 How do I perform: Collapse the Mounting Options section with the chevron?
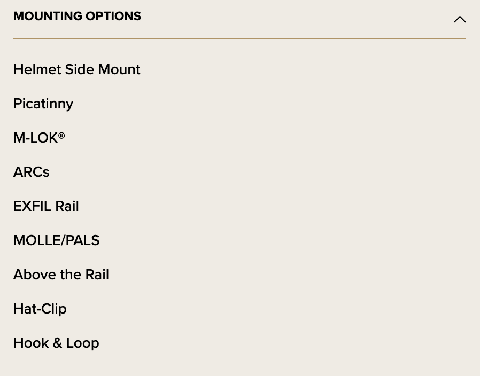click(x=460, y=20)
